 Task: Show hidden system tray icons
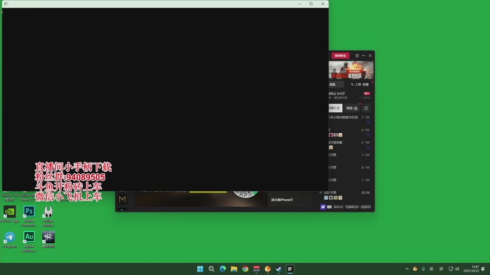tap(407, 269)
